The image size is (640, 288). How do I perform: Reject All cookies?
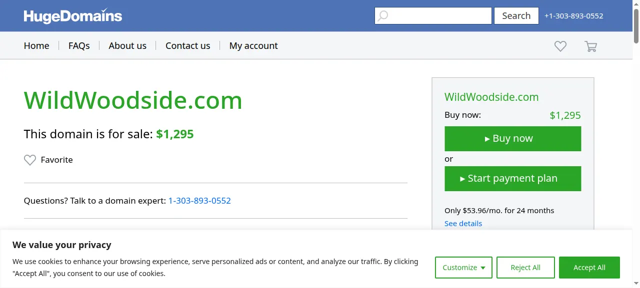[x=525, y=268]
